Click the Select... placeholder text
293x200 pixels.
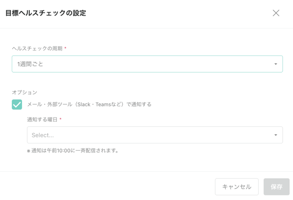[42, 135]
